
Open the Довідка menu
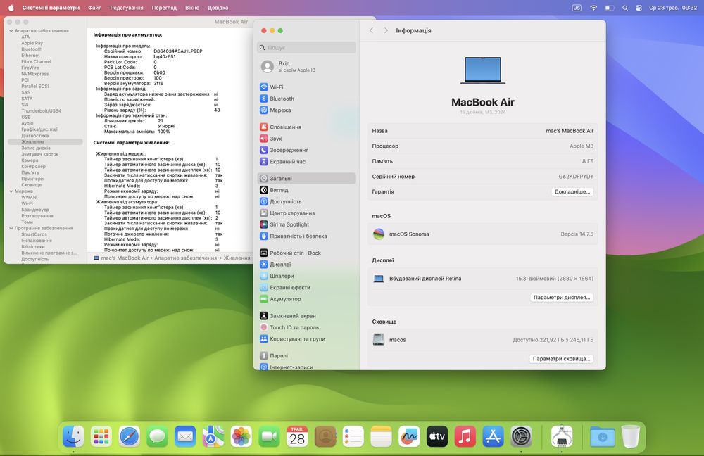(x=218, y=8)
